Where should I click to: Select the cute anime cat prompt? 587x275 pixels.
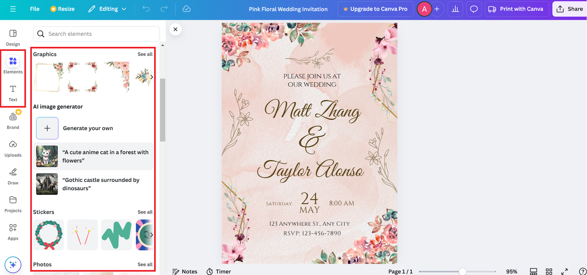pos(93,156)
